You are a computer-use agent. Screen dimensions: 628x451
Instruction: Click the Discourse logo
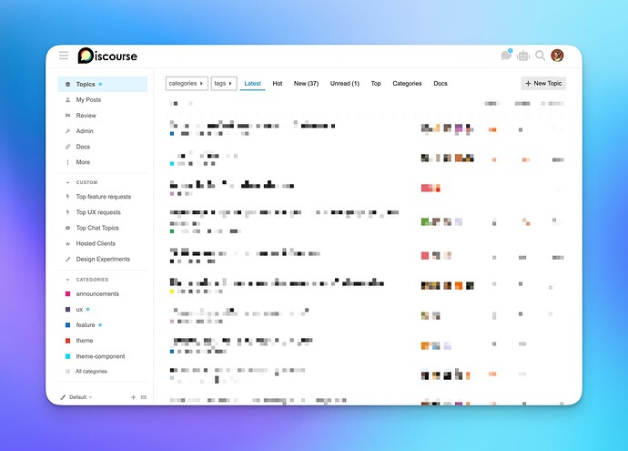click(x=107, y=56)
